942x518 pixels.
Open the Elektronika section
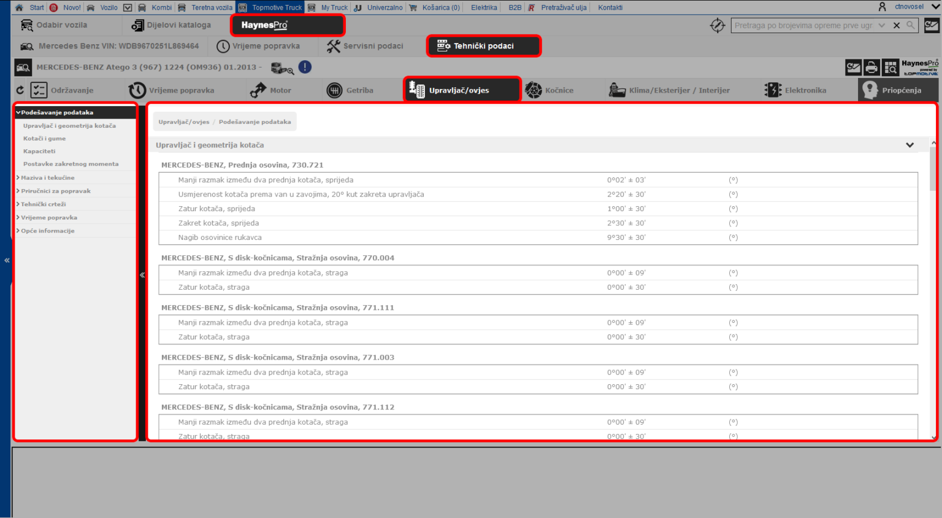click(795, 90)
